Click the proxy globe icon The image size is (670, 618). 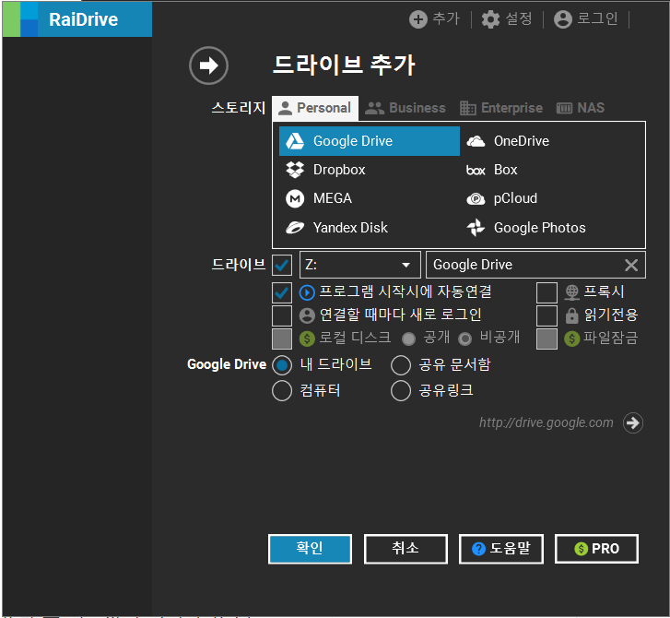pyautogui.click(x=571, y=292)
